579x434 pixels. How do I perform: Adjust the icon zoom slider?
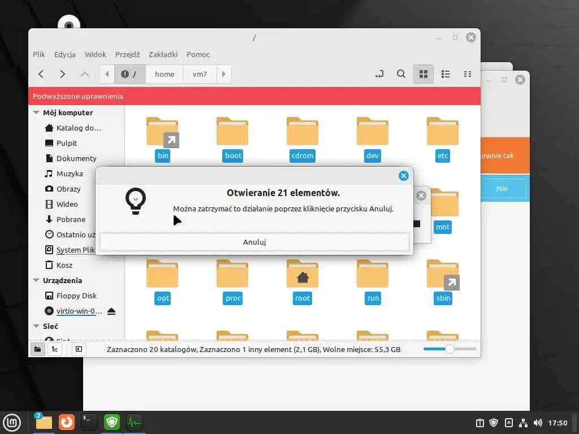tap(450, 349)
